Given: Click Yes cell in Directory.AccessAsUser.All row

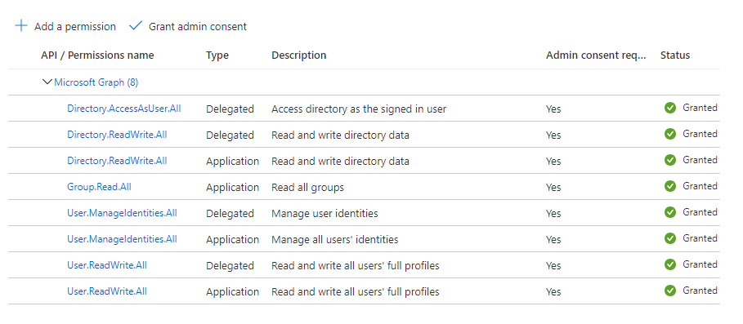Looking at the screenshot, I should 553,109.
